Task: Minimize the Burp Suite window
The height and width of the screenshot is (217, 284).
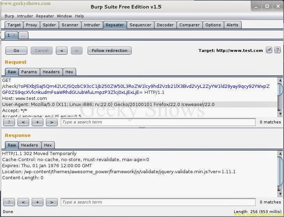Action: pyautogui.click(x=256, y=6)
